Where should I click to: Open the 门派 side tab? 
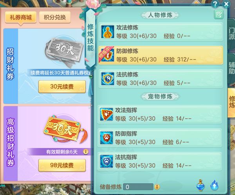pos(231,34)
